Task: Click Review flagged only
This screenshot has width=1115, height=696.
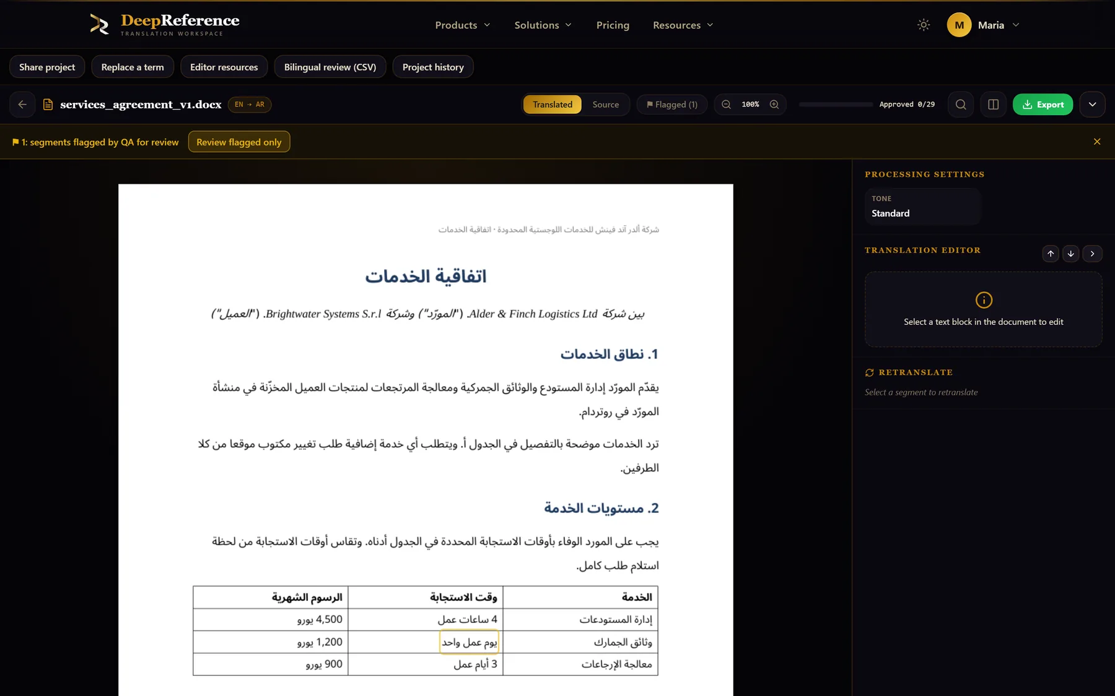Action: 239,142
